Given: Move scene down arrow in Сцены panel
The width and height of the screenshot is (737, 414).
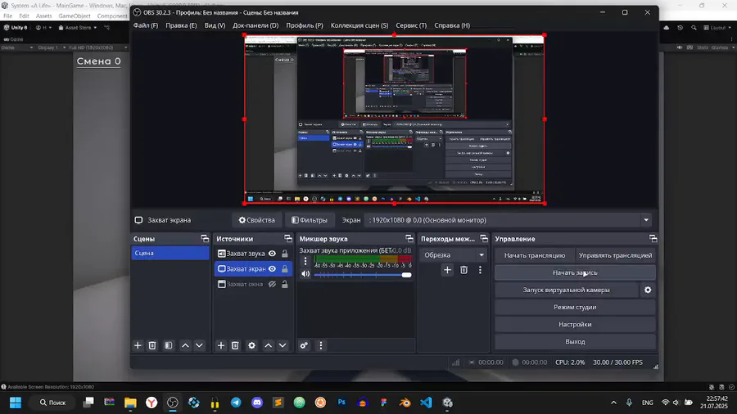Looking at the screenshot, I should 199,345.
